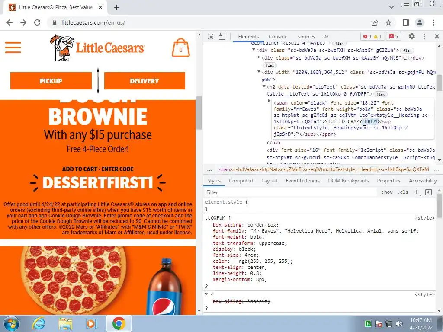Toggle the device toolbar in DevTools

pyautogui.click(x=222, y=36)
